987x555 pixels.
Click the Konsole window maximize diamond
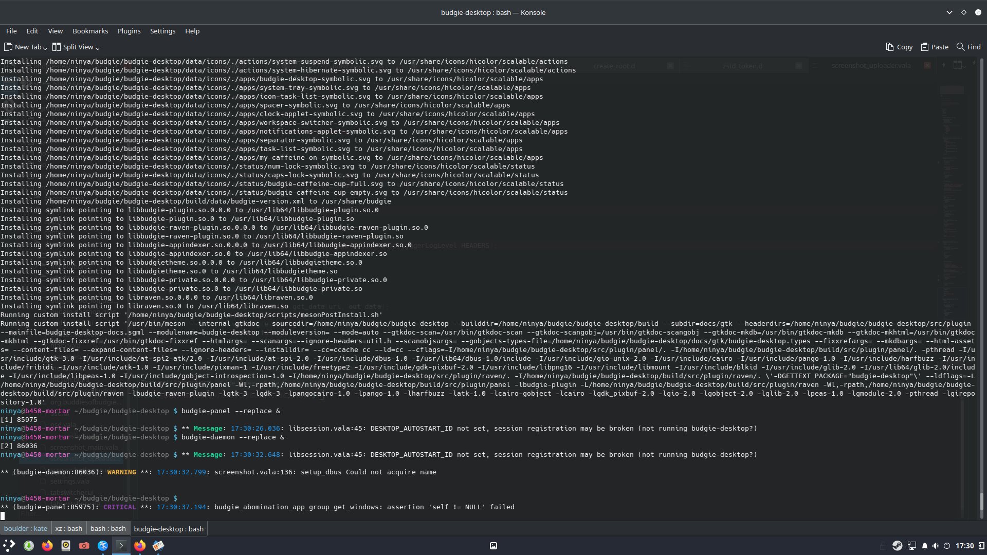(964, 12)
